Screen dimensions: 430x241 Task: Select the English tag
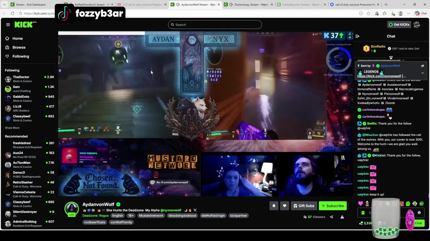click(x=118, y=216)
